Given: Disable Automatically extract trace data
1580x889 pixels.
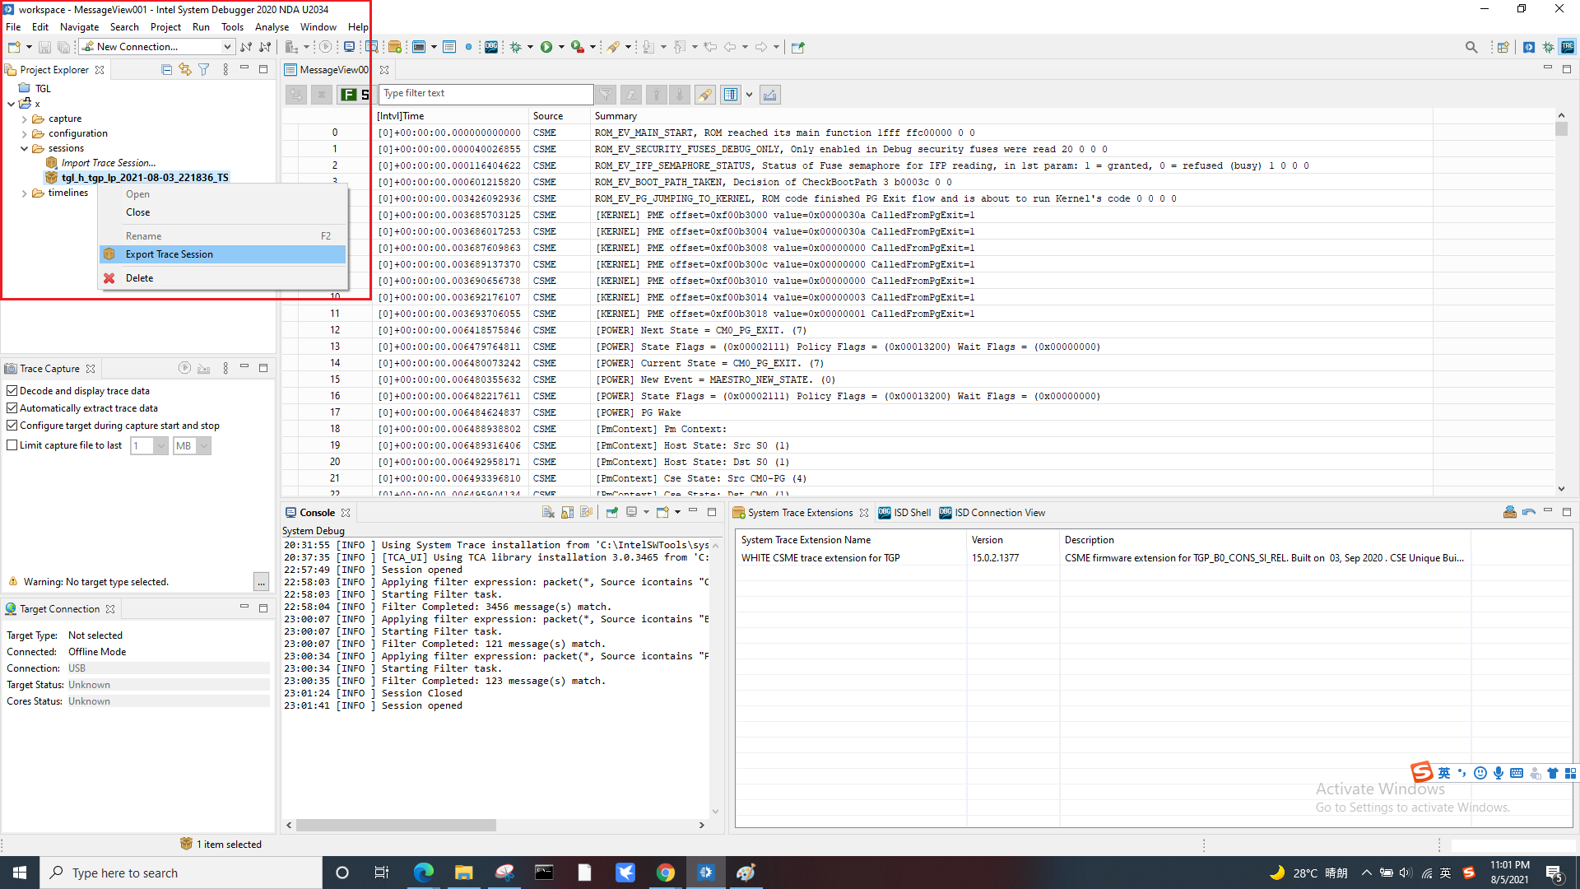Looking at the screenshot, I should (12, 407).
